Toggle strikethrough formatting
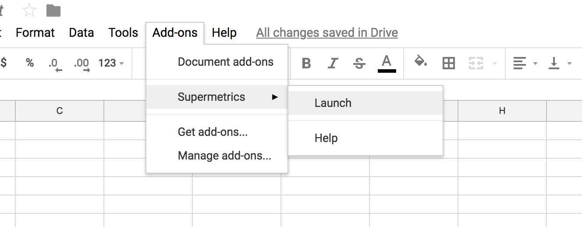582x227 pixels. point(359,64)
